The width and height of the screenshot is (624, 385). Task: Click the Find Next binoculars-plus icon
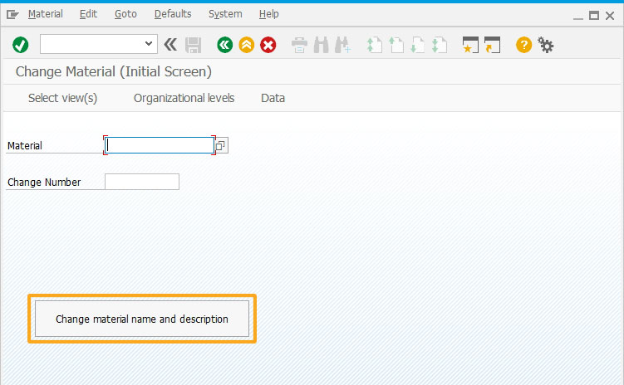click(x=342, y=45)
